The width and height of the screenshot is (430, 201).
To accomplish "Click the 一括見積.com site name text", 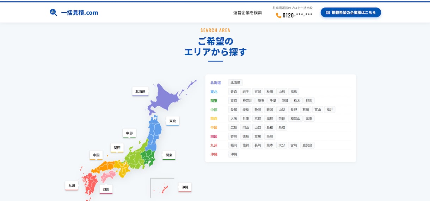I will pos(80,13).
